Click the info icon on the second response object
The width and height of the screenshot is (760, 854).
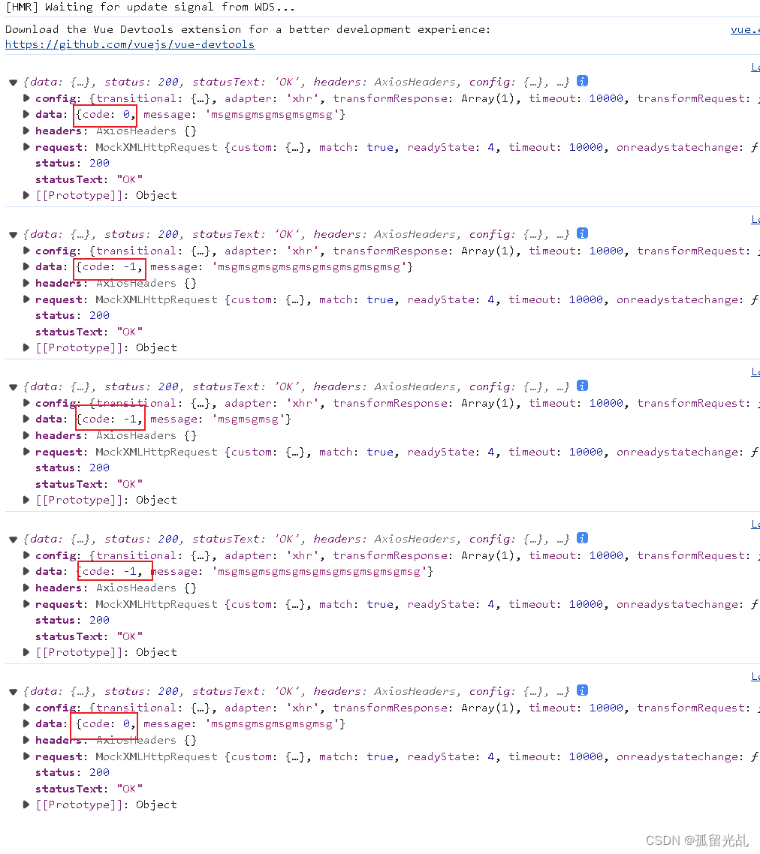582,233
